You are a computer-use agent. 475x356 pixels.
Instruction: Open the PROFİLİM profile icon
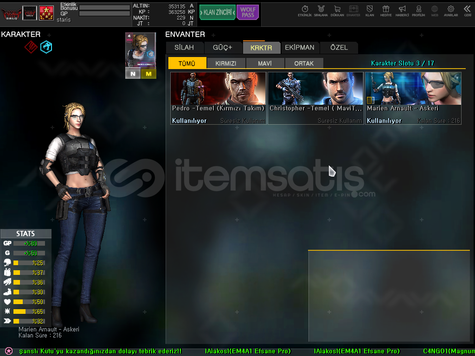418,11
